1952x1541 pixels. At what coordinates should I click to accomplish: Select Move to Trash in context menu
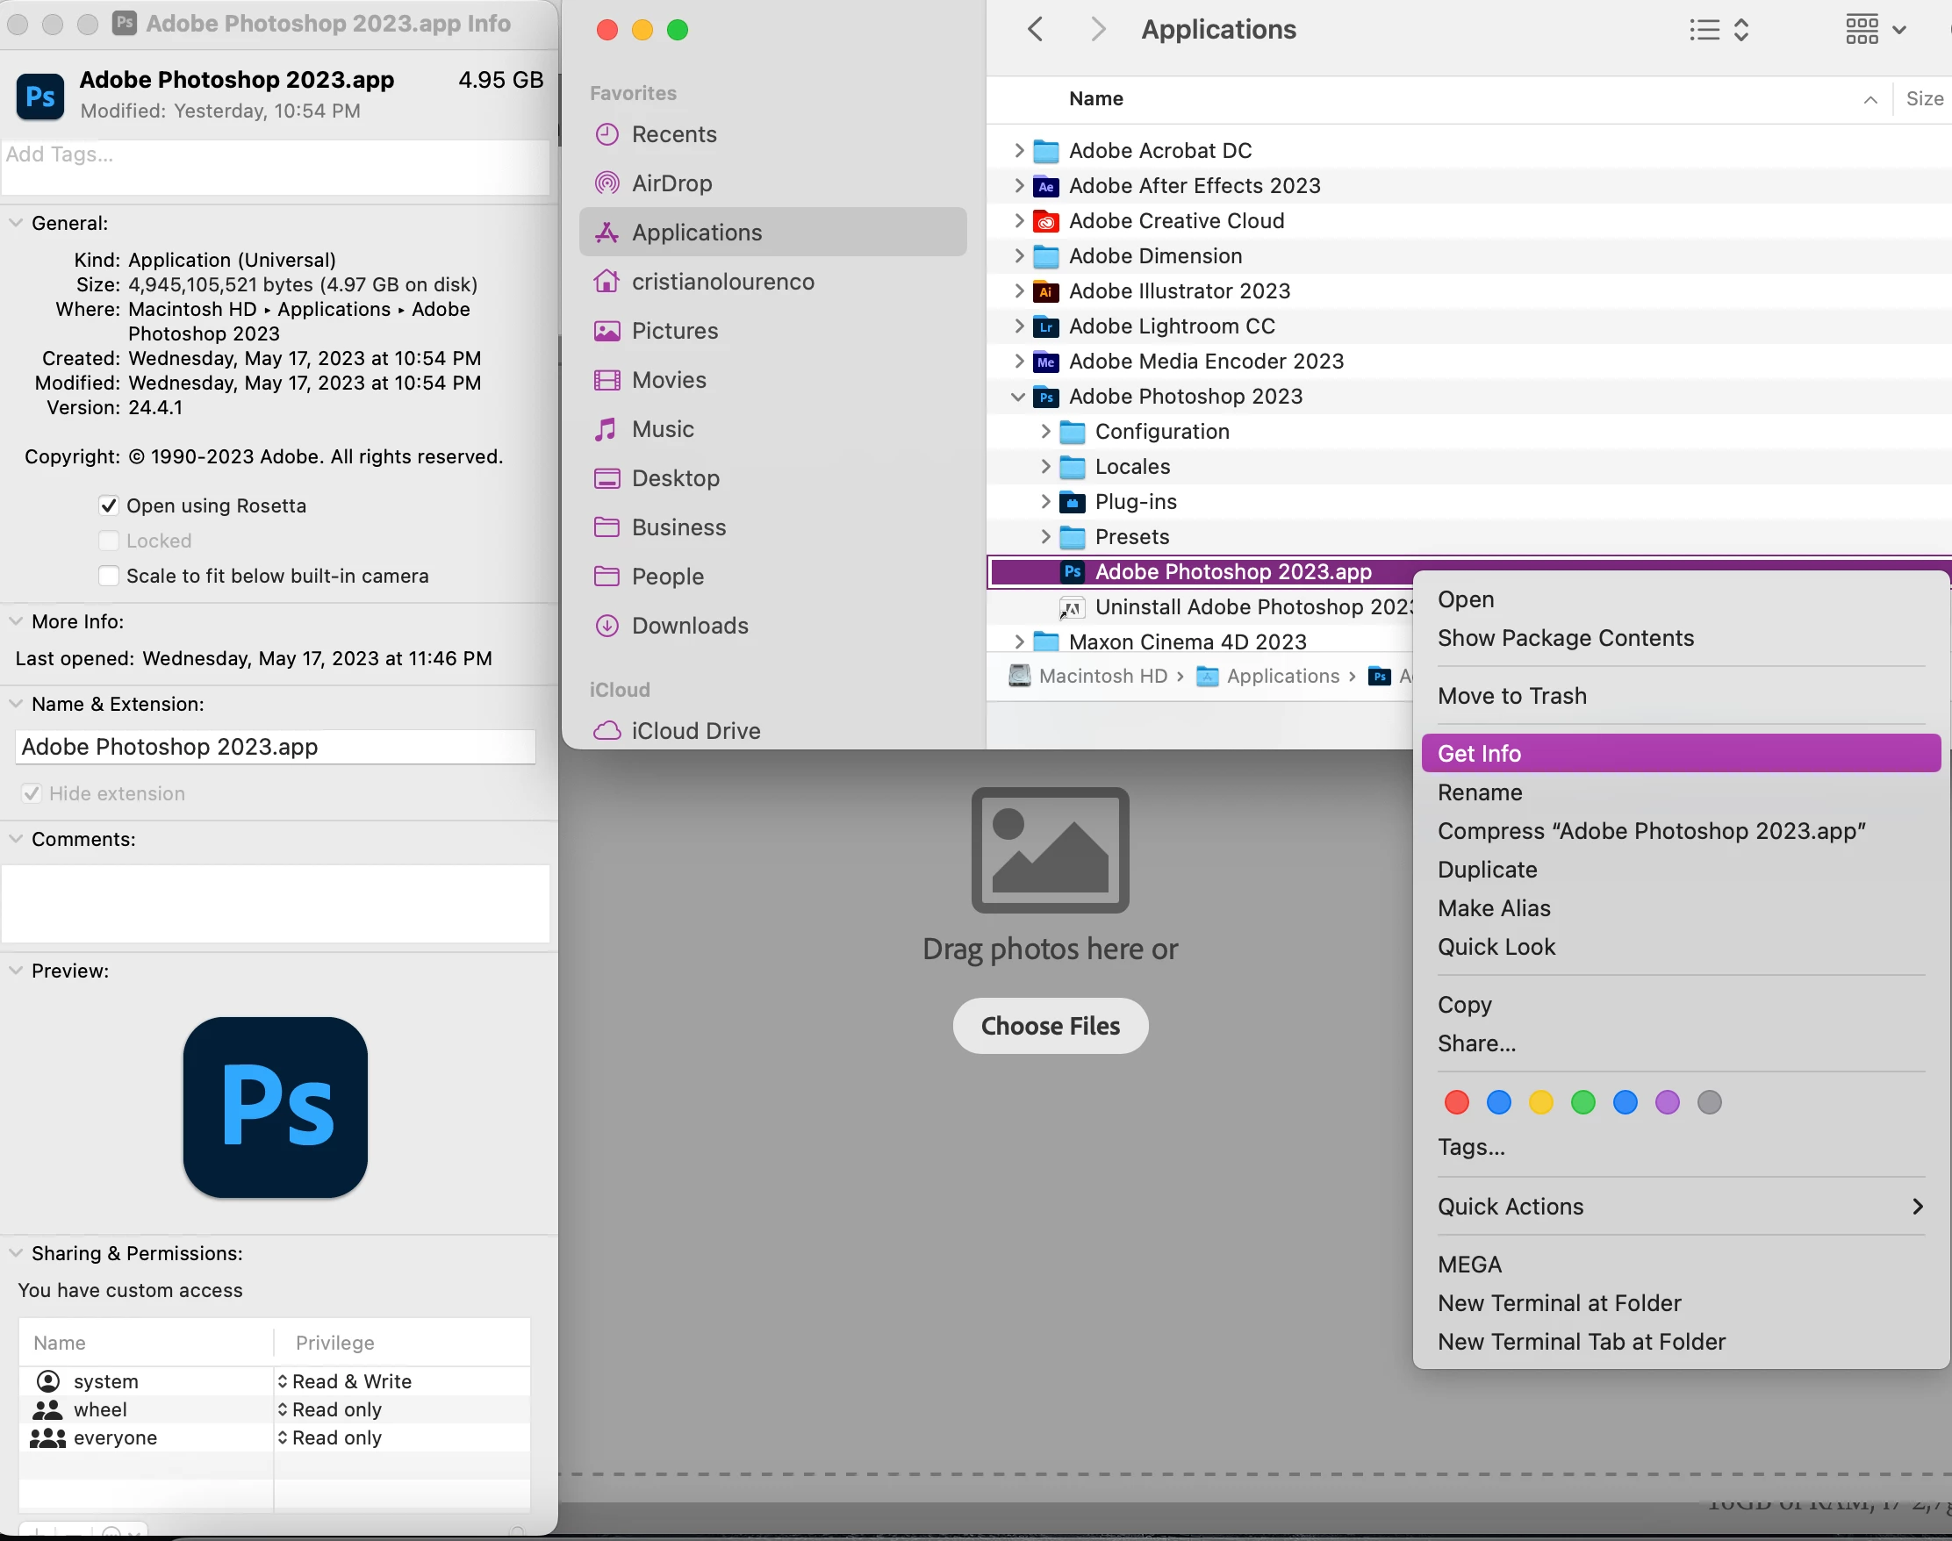click(x=1511, y=696)
